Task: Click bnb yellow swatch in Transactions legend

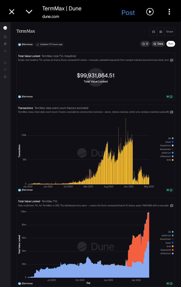Action: (173, 160)
